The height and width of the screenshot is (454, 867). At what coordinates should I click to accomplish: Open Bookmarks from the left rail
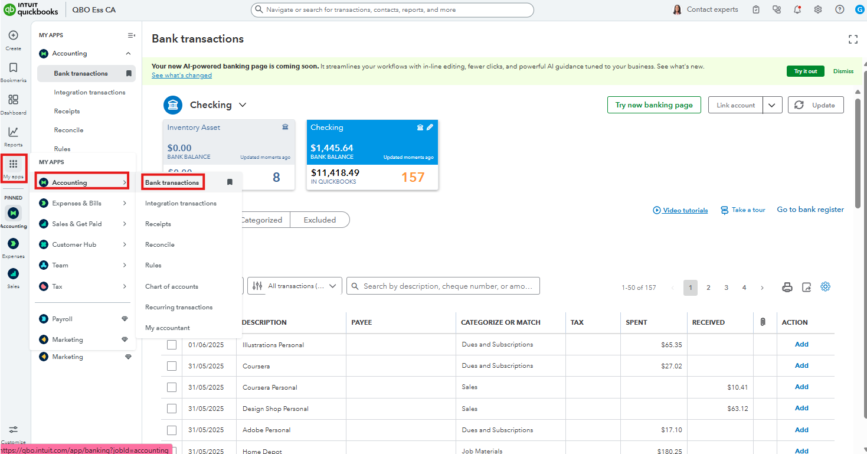point(13,68)
